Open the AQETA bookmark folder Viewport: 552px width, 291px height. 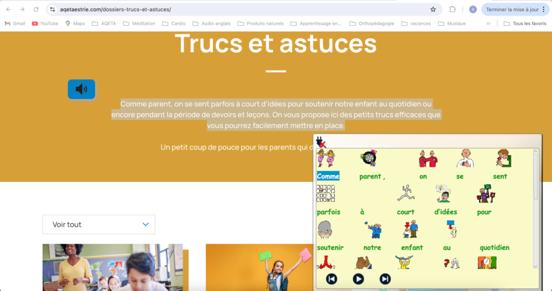click(105, 23)
